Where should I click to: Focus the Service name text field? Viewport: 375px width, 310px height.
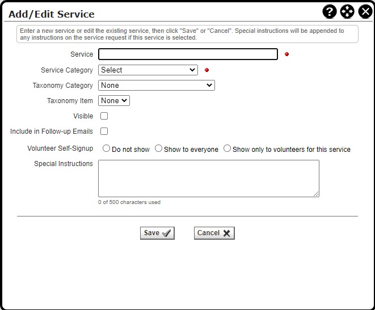[x=188, y=54]
